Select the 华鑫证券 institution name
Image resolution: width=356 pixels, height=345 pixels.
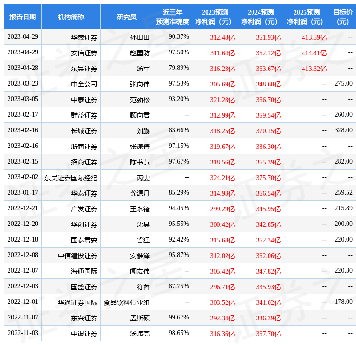84,37
